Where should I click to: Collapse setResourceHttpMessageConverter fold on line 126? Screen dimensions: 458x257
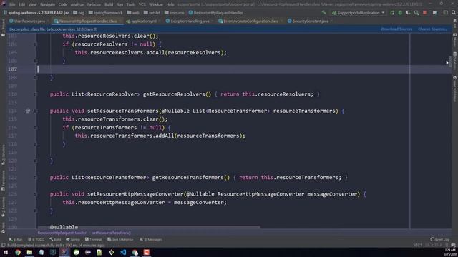point(36,194)
